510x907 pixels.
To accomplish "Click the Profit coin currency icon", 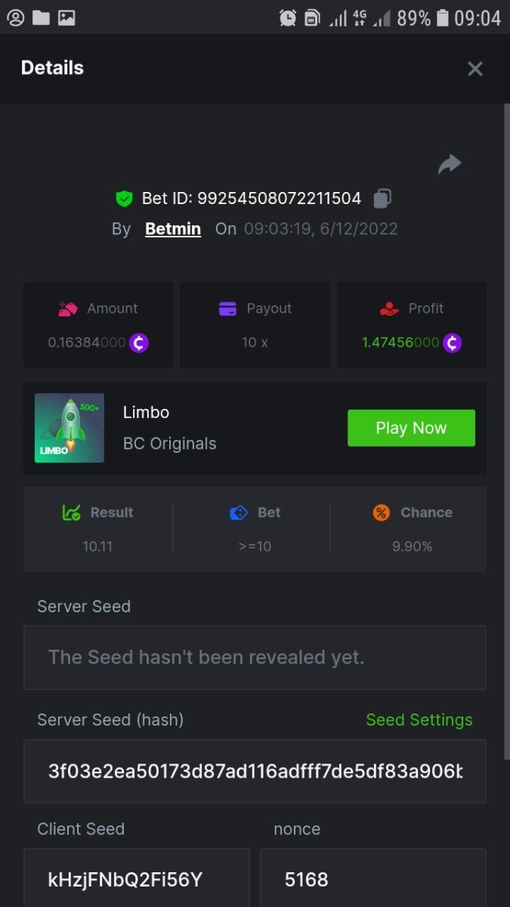I will pos(452,342).
